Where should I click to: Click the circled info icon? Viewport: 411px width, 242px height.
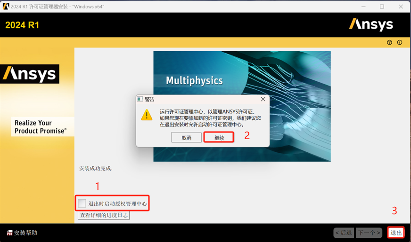[400, 42]
